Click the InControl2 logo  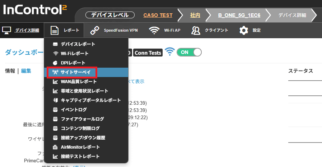coord(35,10)
